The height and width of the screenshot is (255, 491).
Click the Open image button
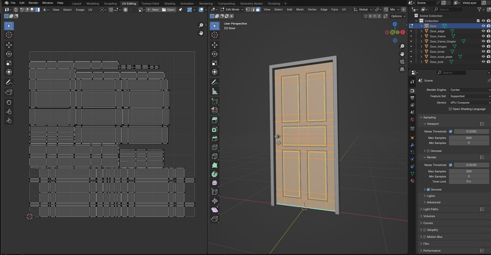(x=169, y=10)
